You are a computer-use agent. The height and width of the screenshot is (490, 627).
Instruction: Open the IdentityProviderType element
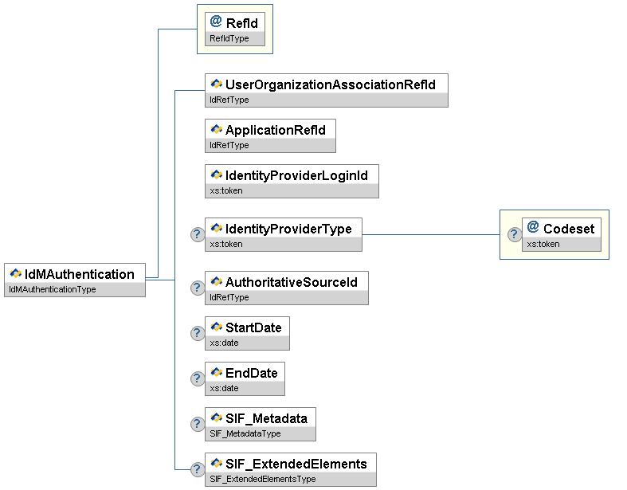(288, 229)
